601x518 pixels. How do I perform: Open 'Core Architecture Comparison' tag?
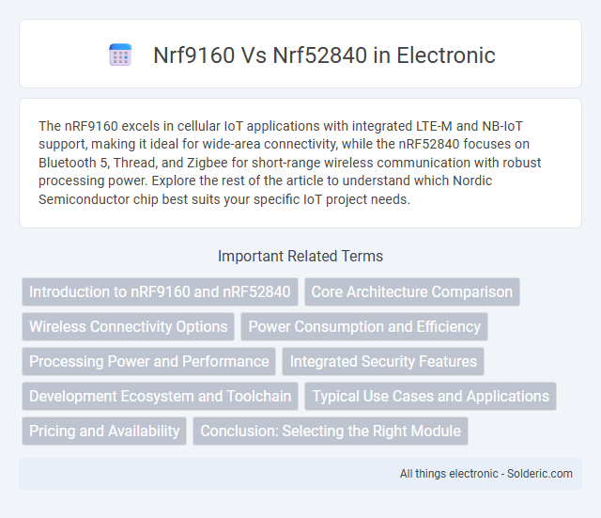tap(412, 292)
